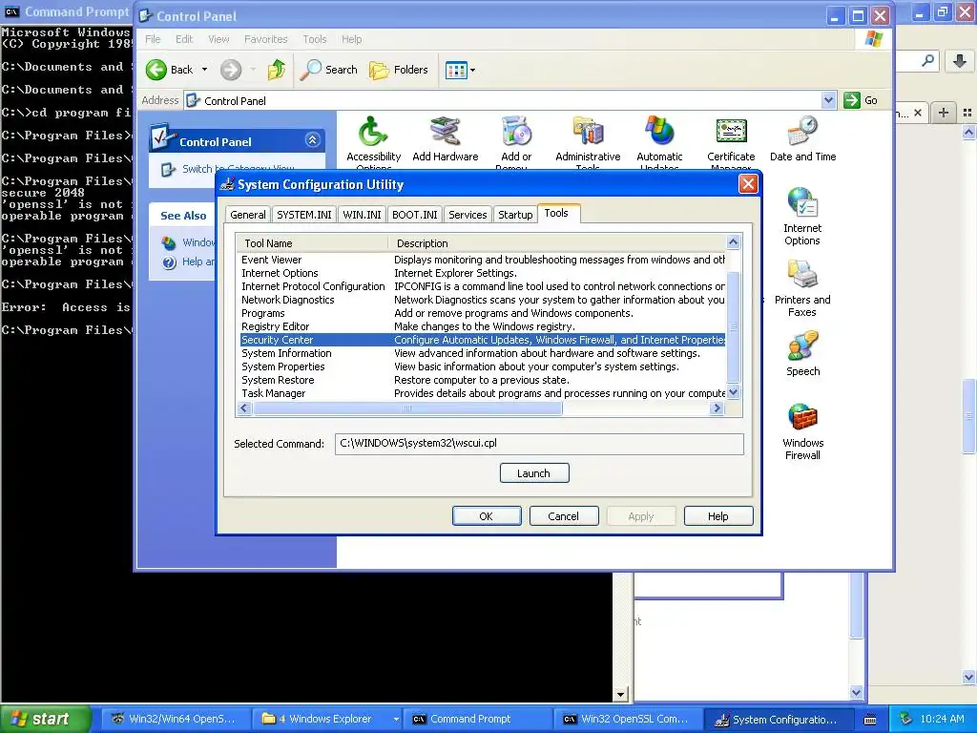Viewport: 977px width, 733px height.
Task: Open the Certificate Manager icon
Action: tap(731, 132)
